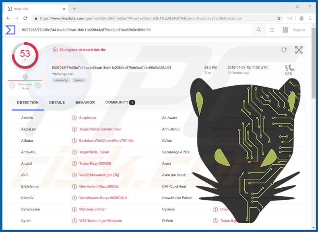The width and height of the screenshot is (318, 232).
Task: Open Chrome three-dot menu
Action: click(x=310, y=18)
